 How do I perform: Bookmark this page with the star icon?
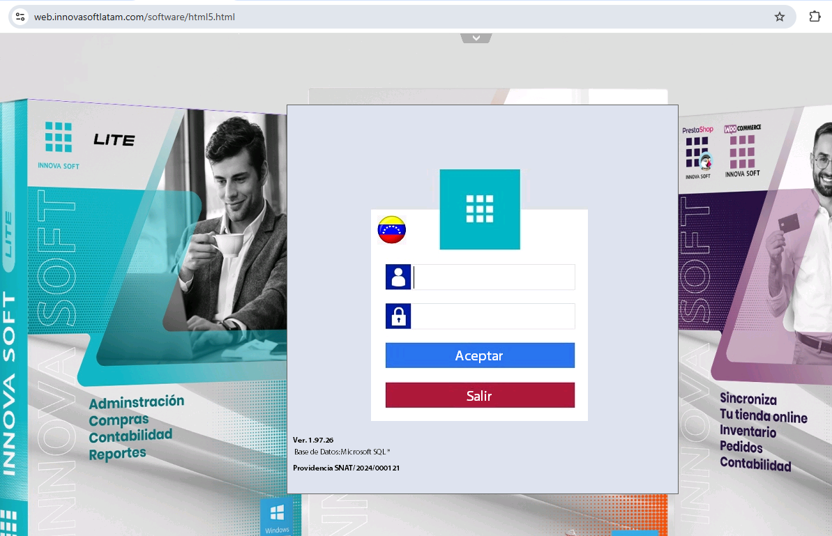tap(780, 17)
